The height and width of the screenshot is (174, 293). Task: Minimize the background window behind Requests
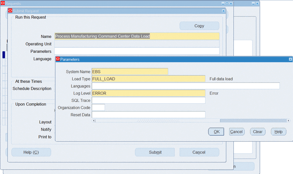point(253,4)
